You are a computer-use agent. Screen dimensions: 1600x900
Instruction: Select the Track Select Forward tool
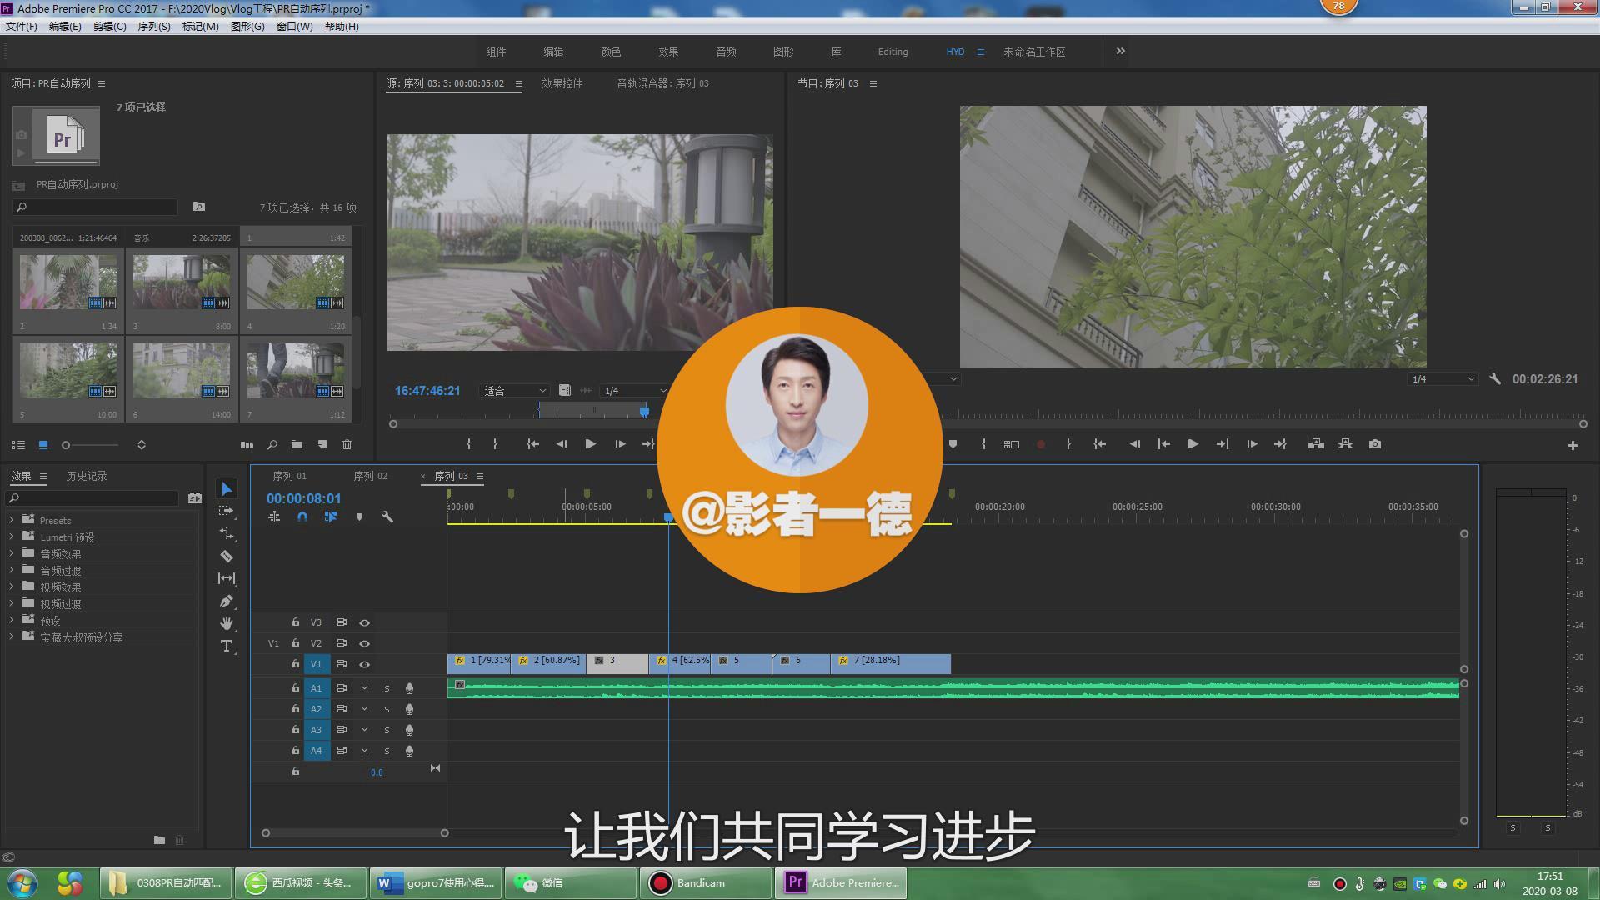click(x=227, y=511)
